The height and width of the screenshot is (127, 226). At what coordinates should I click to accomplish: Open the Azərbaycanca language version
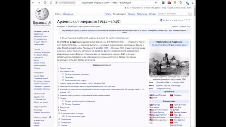[x=39, y=120]
